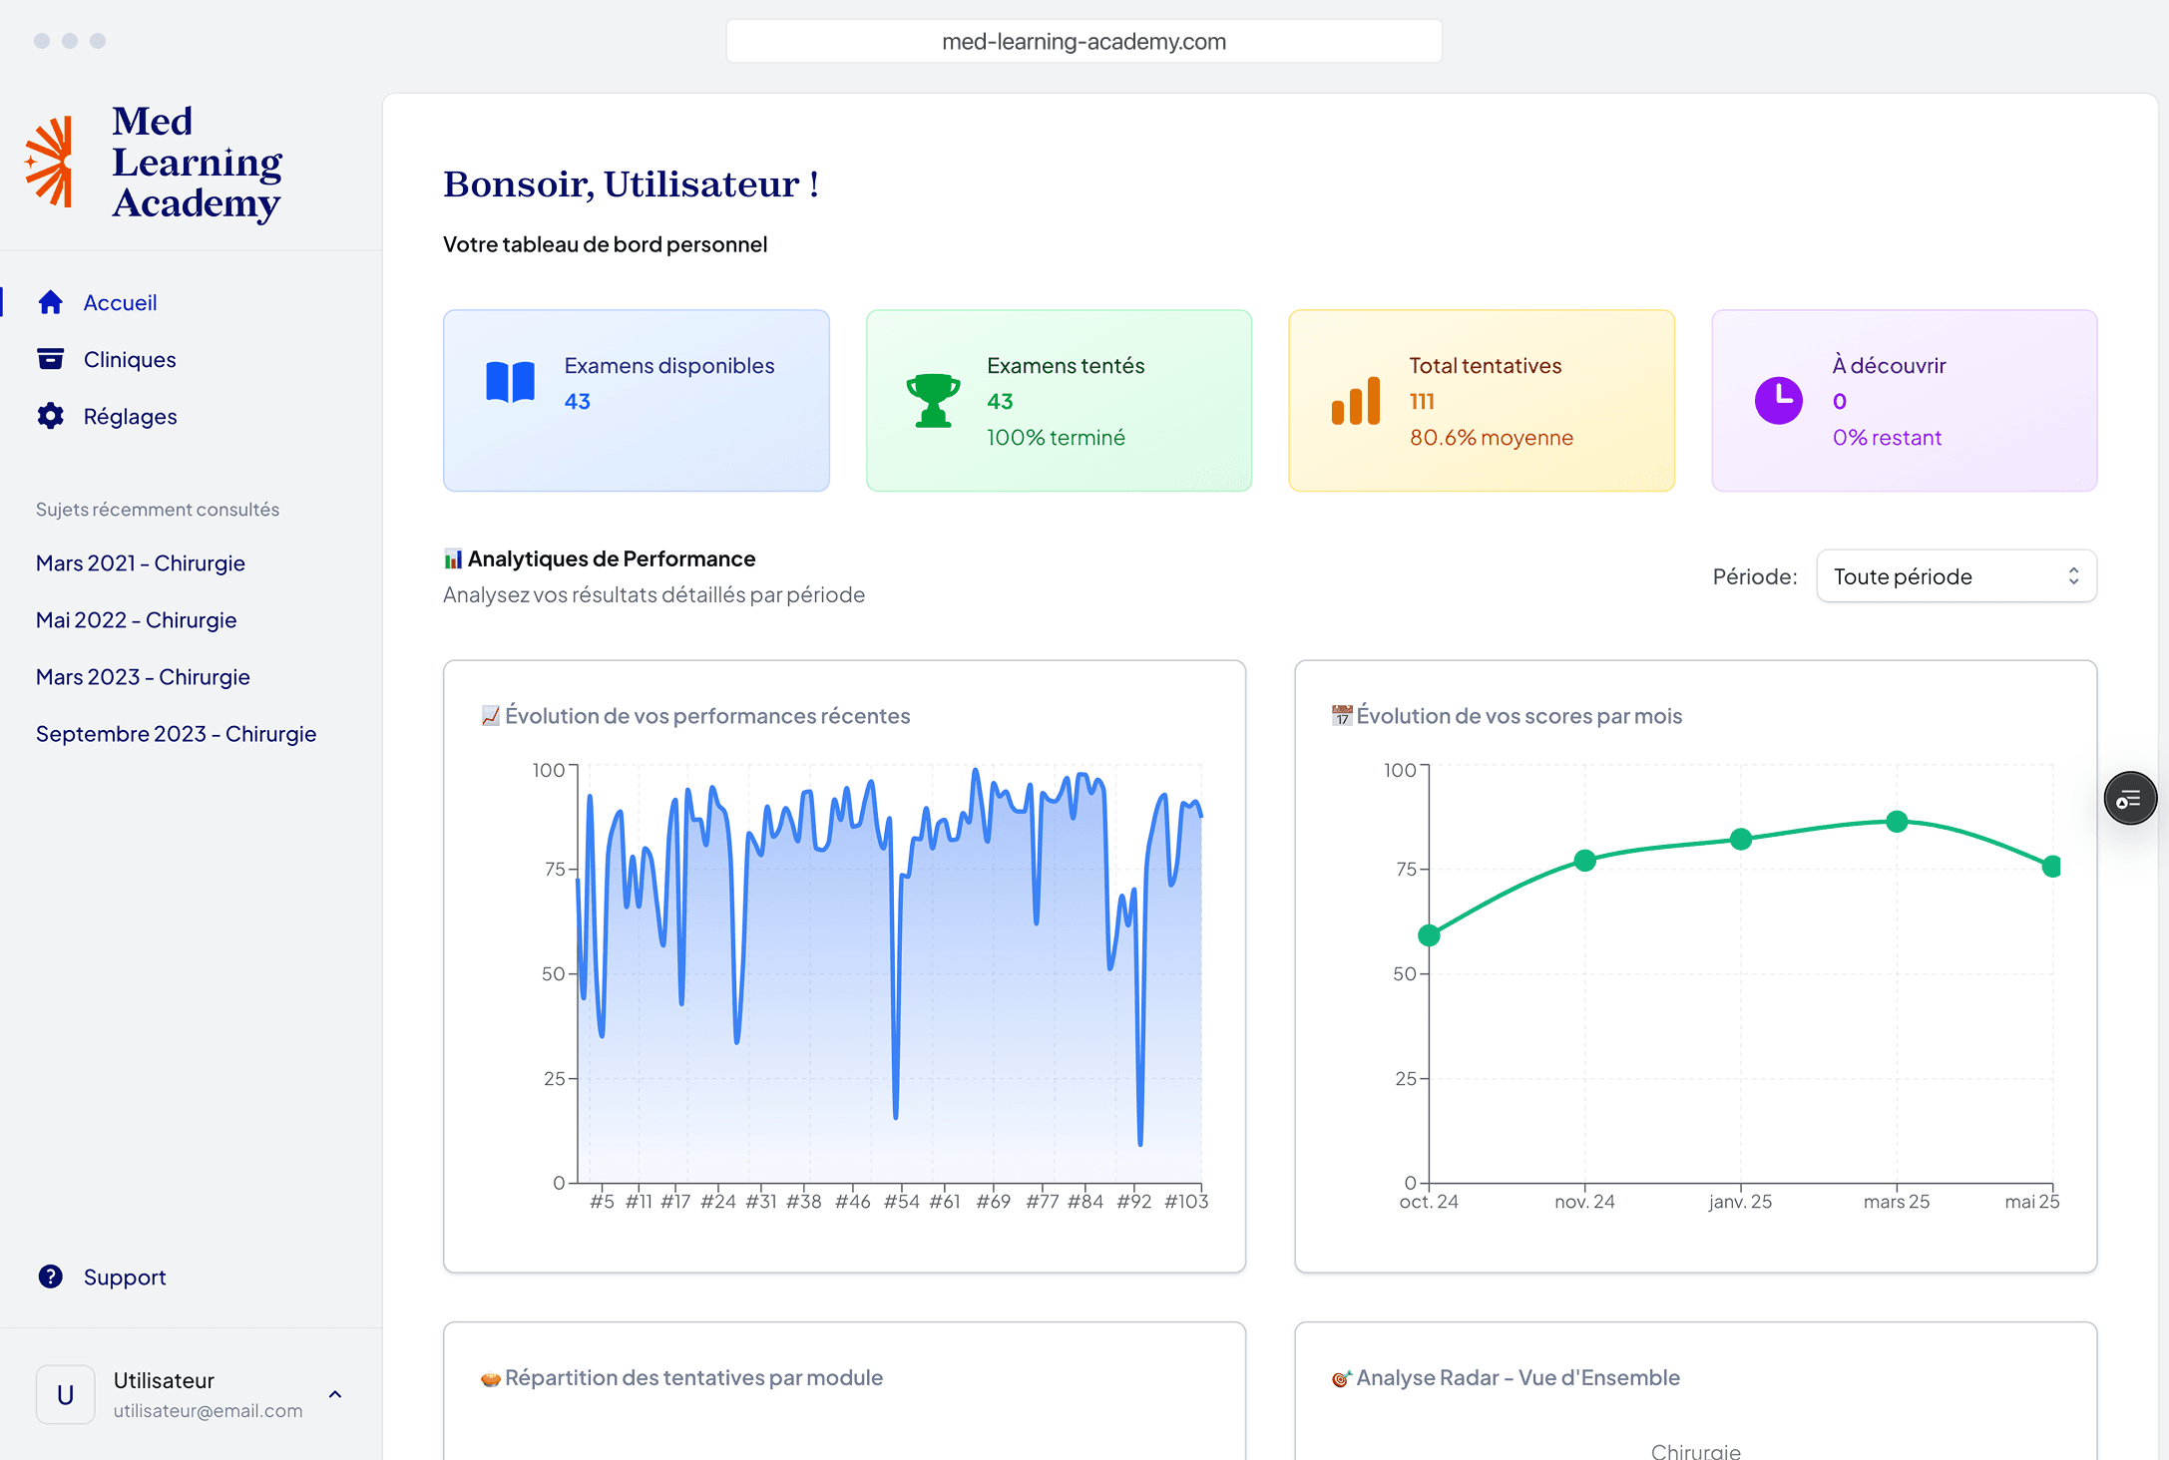Viewport: 2169px width, 1460px height.
Task: Open Septembre 2023 – Chirurgie recent topic
Action: 176,733
